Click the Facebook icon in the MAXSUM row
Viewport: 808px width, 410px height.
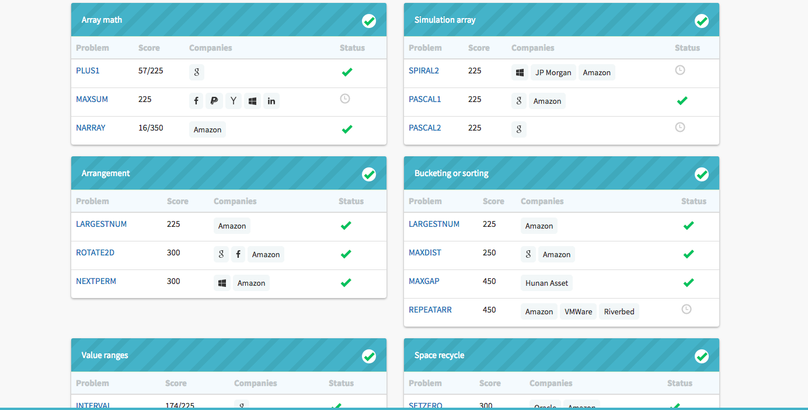pos(196,101)
